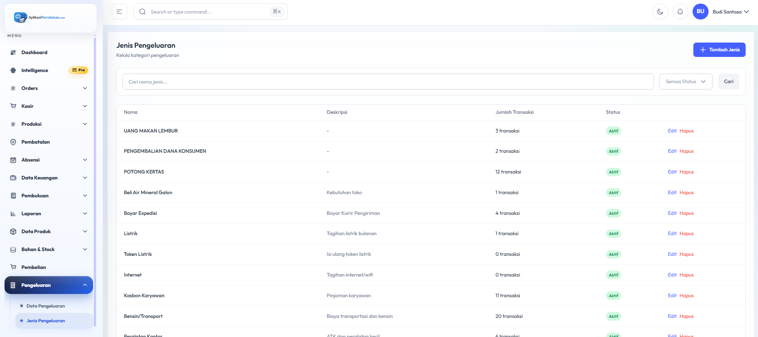Click '20 transaksi' in Bensin/Transport row
Viewport: 758px width, 337px height.
(509, 316)
